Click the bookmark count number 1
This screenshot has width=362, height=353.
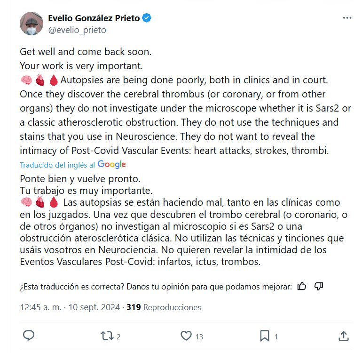[276, 337]
